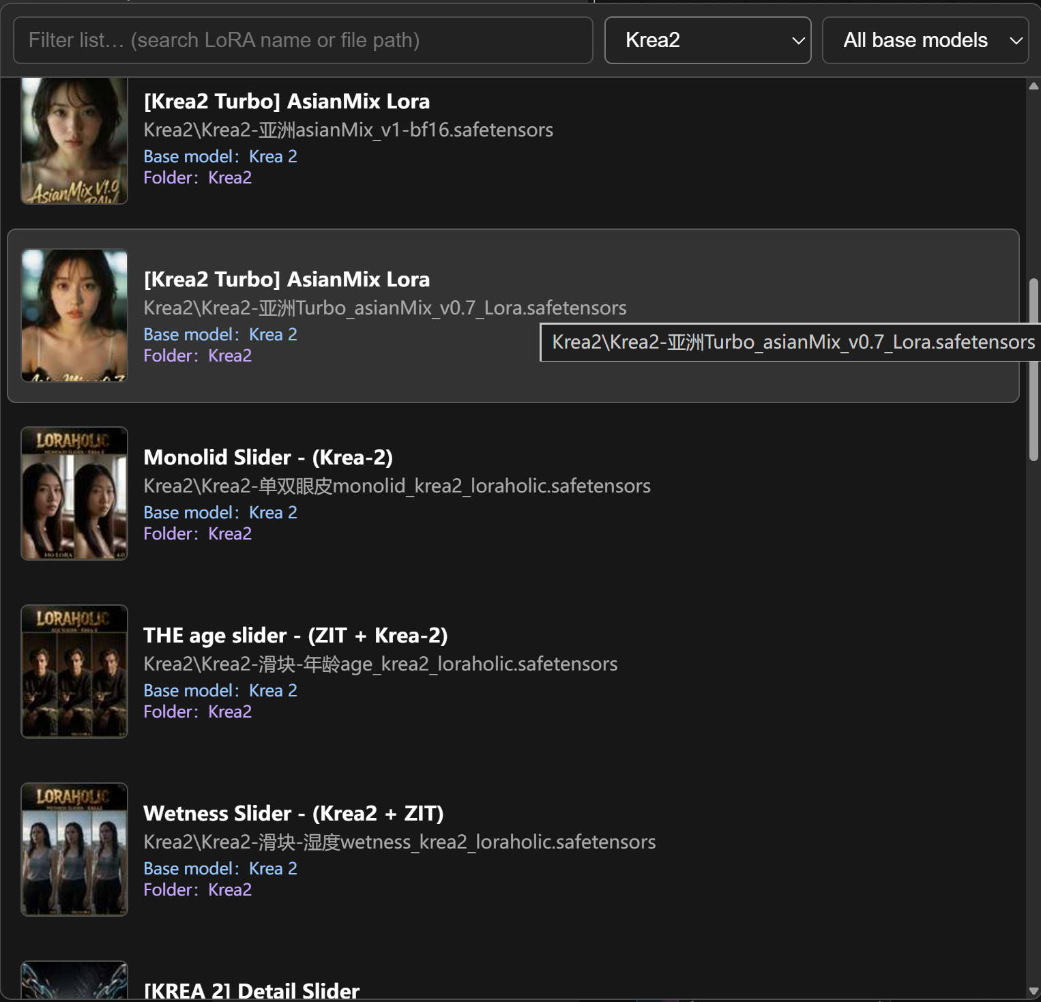The image size is (1041, 1002).
Task: Click the Filter list search field
Action: pyautogui.click(x=303, y=40)
